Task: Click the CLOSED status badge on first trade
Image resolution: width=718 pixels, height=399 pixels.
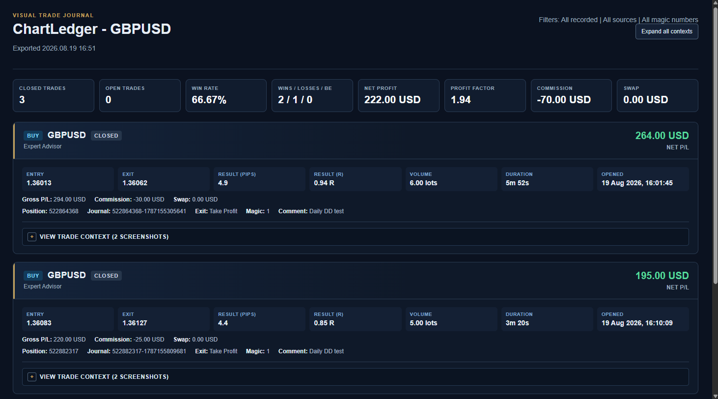Action: click(x=106, y=136)
